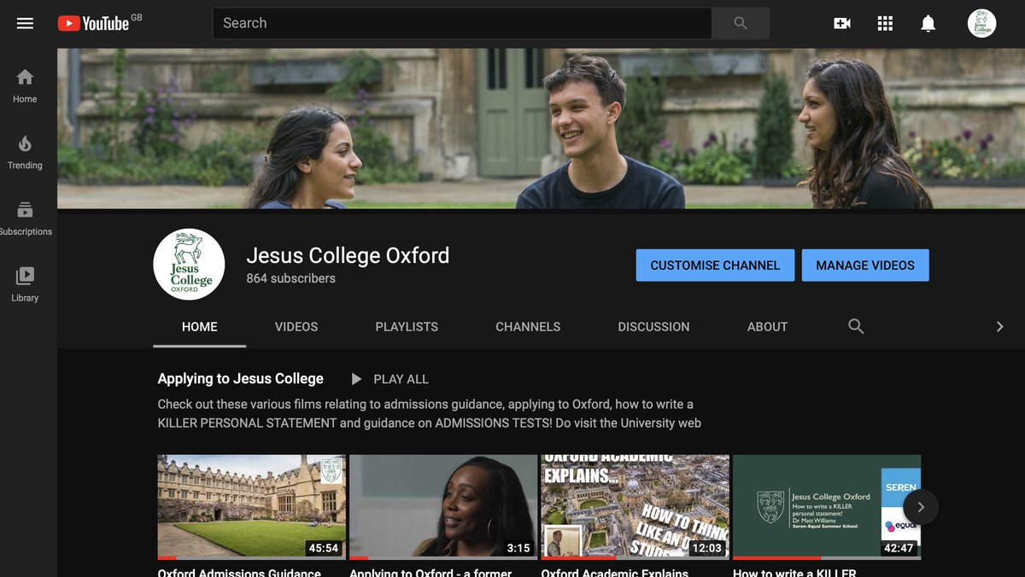The height and width of the screenshot is (577, 1025).
Task: Open the 12:03 Oxford Academic Explains thumbnail
Action: (635, 507)
